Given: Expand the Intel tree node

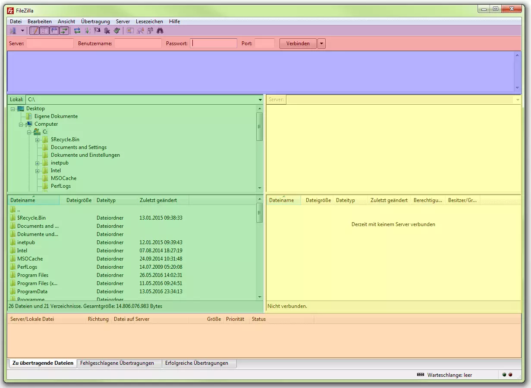Looking at the screenshot, I should pos(38,171).
